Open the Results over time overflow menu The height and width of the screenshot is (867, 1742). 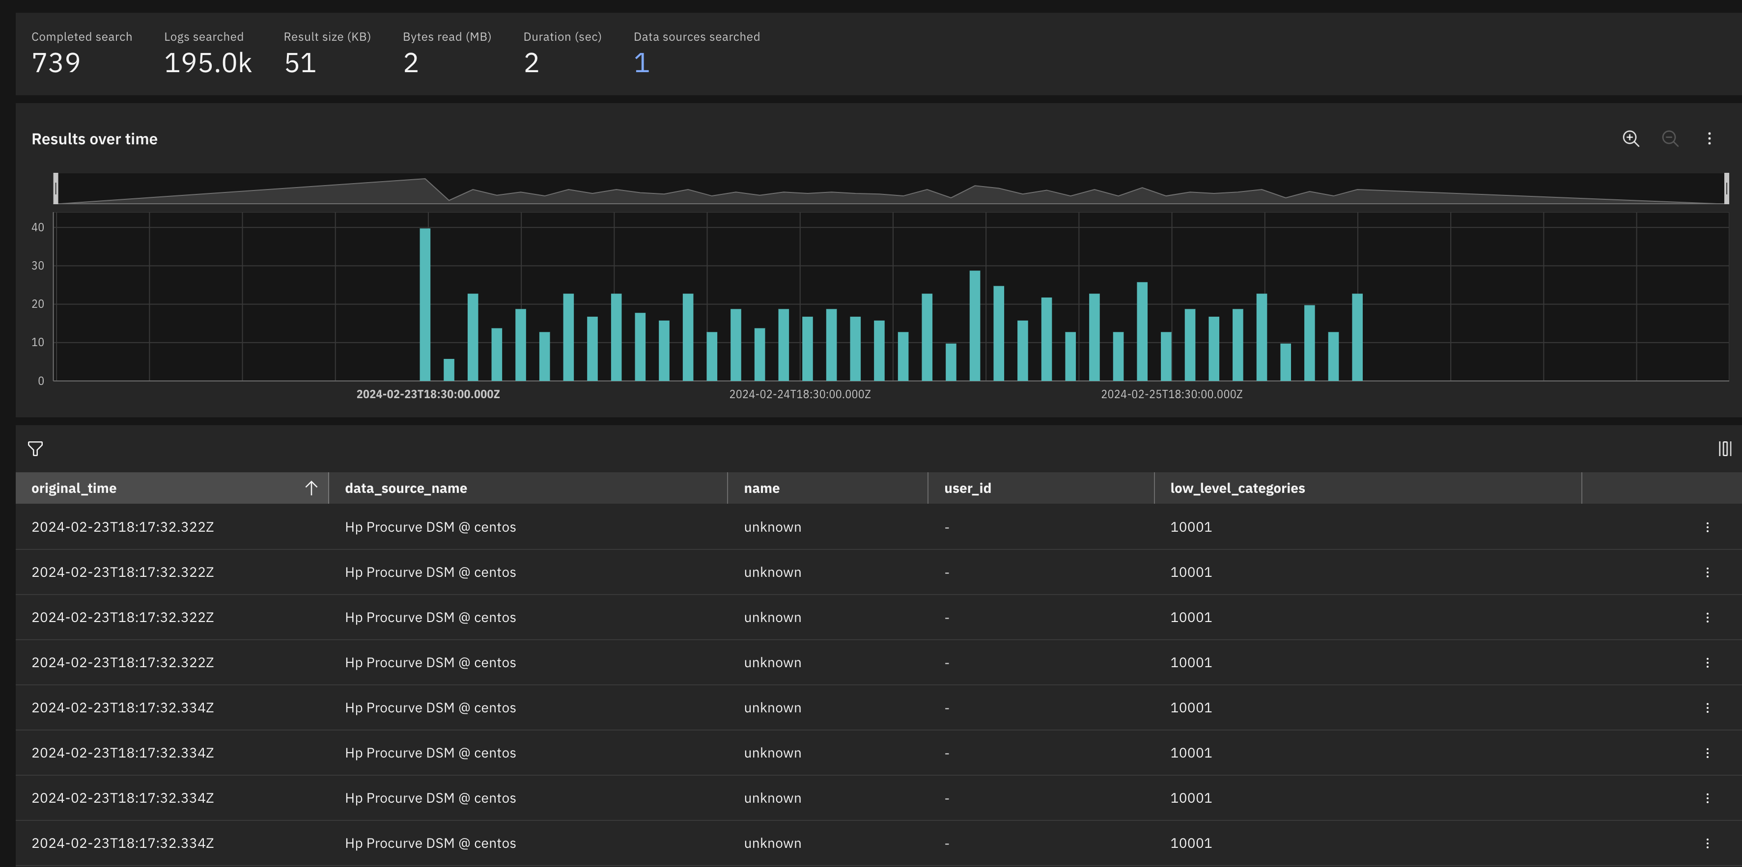pyautogui.click(x=1709, y=138)
